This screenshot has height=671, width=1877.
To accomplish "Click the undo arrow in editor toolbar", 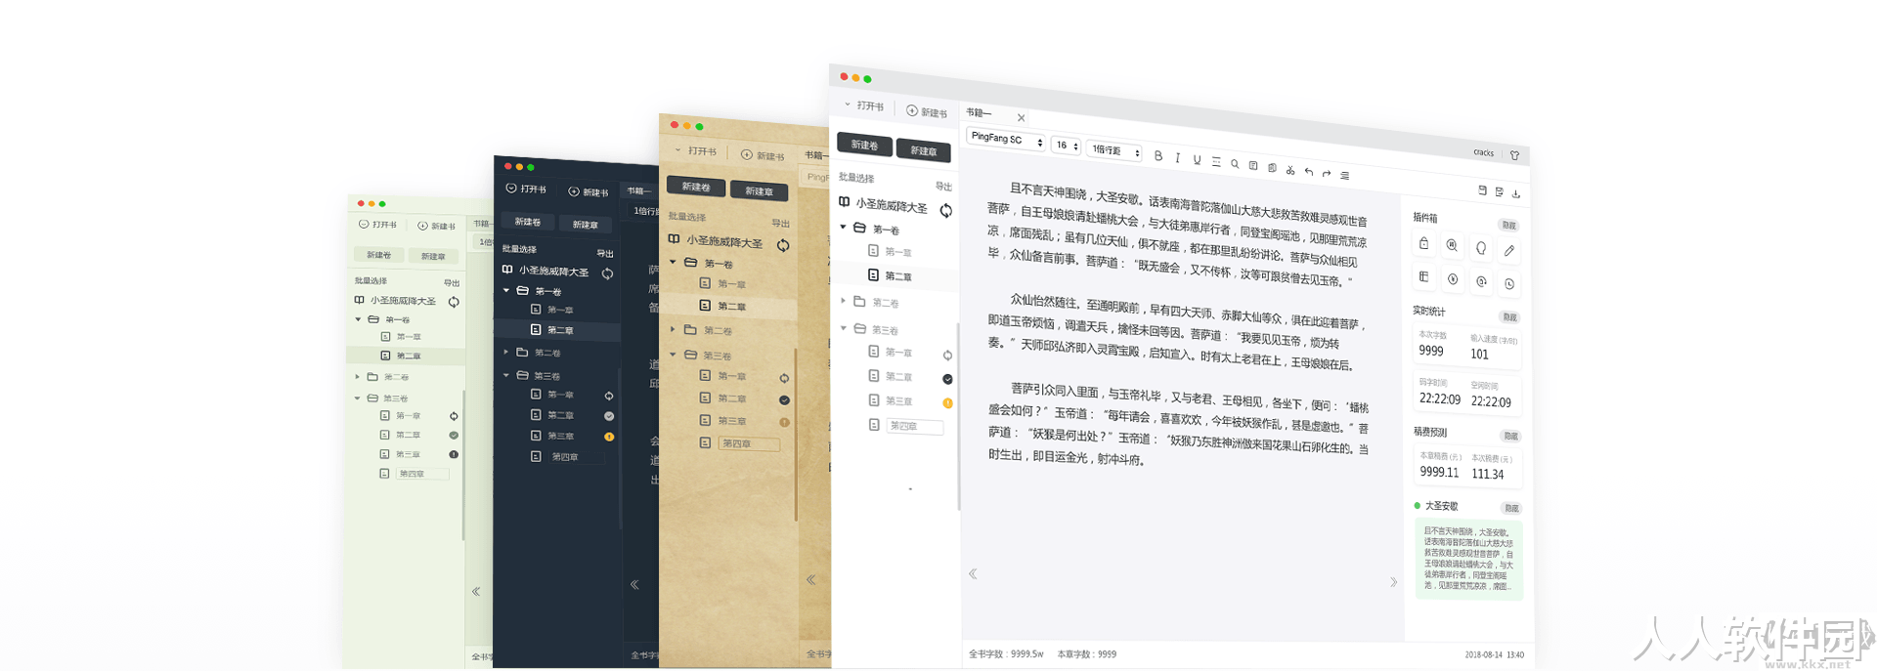I will 1308,172.
